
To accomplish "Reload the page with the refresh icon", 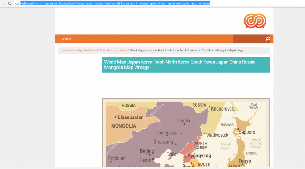I will pos(9,3).
